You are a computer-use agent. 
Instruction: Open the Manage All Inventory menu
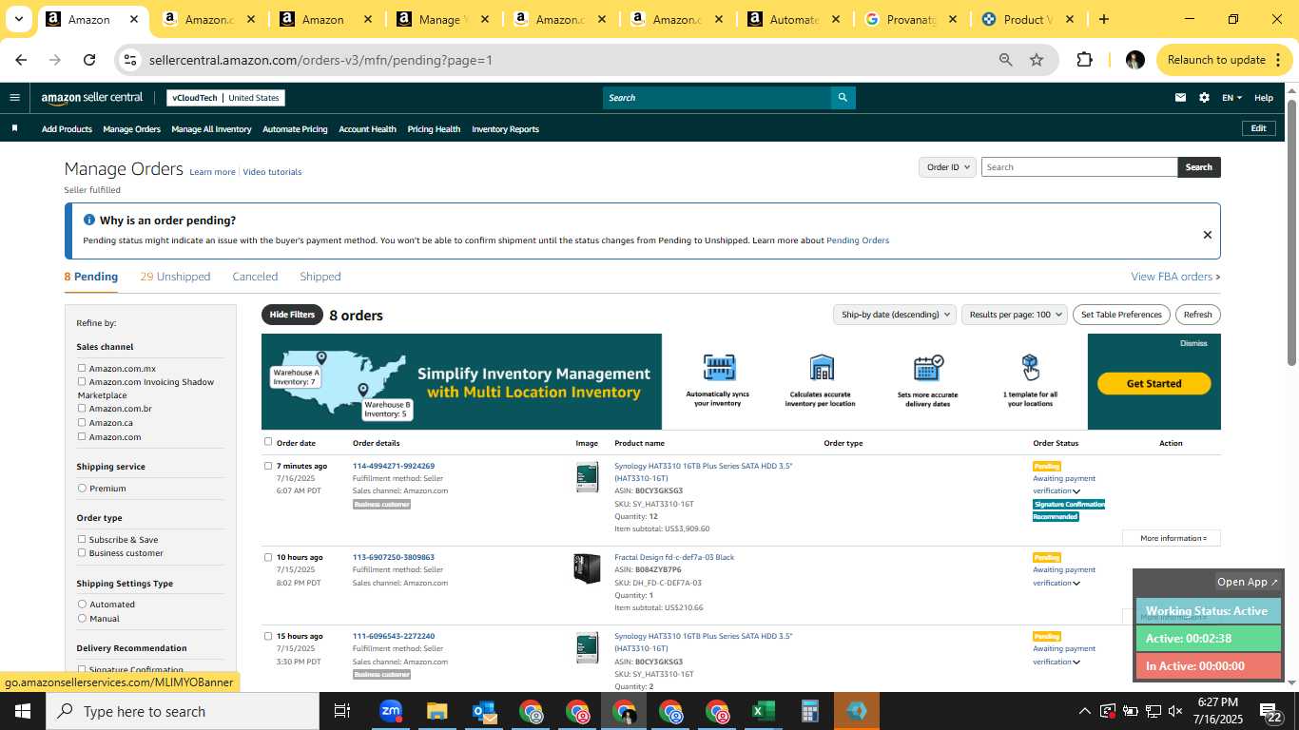point(211,129)
